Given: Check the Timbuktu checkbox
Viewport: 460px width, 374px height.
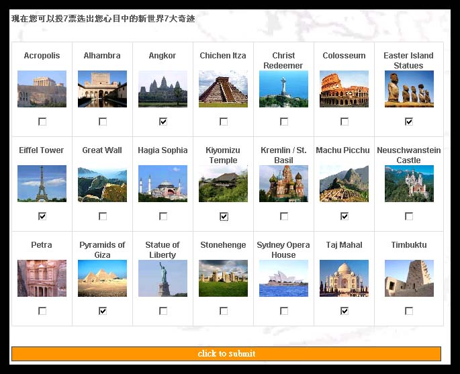Looking at the screenshot, I should coord(409,311).
